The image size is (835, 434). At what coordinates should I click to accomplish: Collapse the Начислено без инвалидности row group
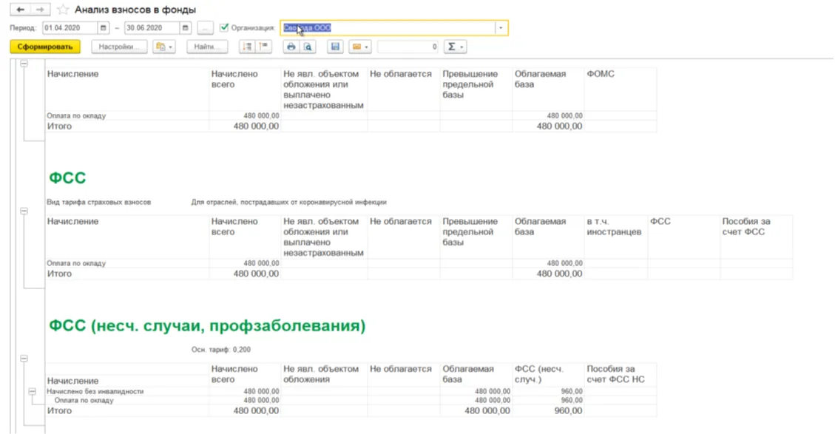pyautogui.click(x=33, y=392)
